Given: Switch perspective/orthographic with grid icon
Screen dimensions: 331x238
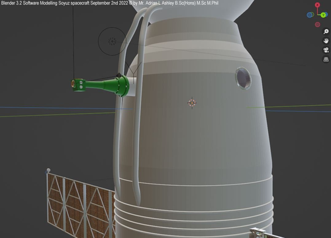Looking at the screenshot, I should pos(326,59).
